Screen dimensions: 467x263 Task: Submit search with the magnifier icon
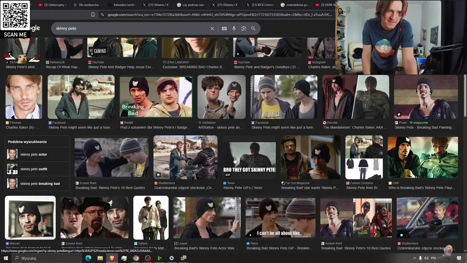pyautogui.click(x=253, y=28)
